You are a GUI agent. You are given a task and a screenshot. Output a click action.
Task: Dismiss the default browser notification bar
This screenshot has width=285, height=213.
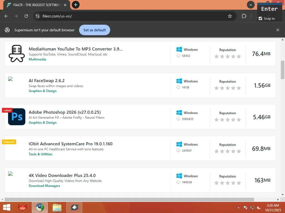(x=277, y=30)
